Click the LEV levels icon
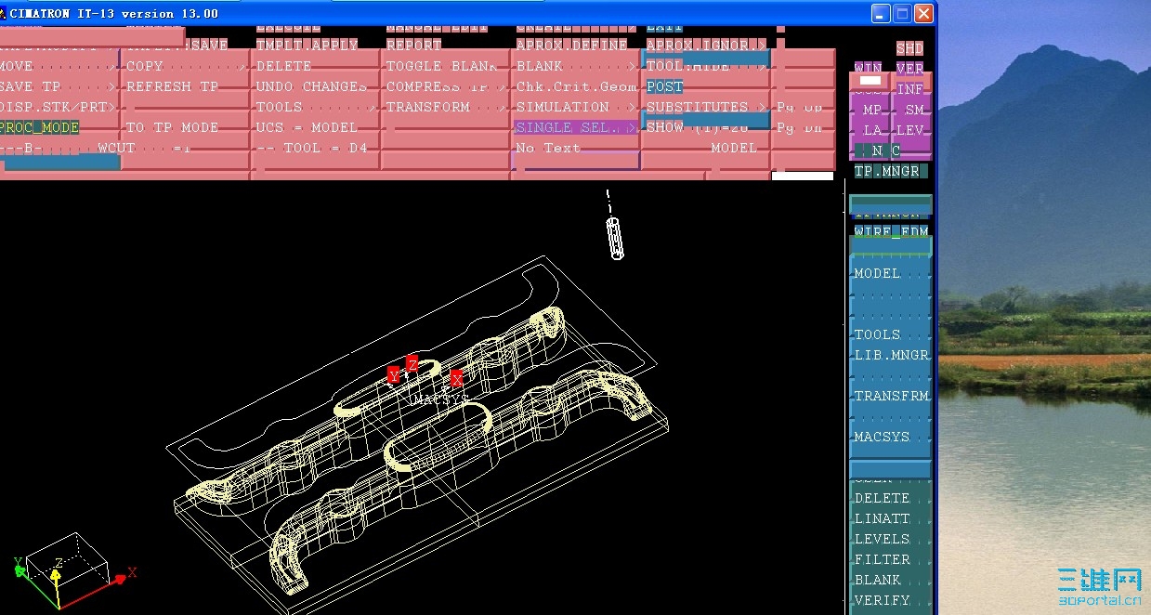 pyautogui.click(x=910, y=130)
